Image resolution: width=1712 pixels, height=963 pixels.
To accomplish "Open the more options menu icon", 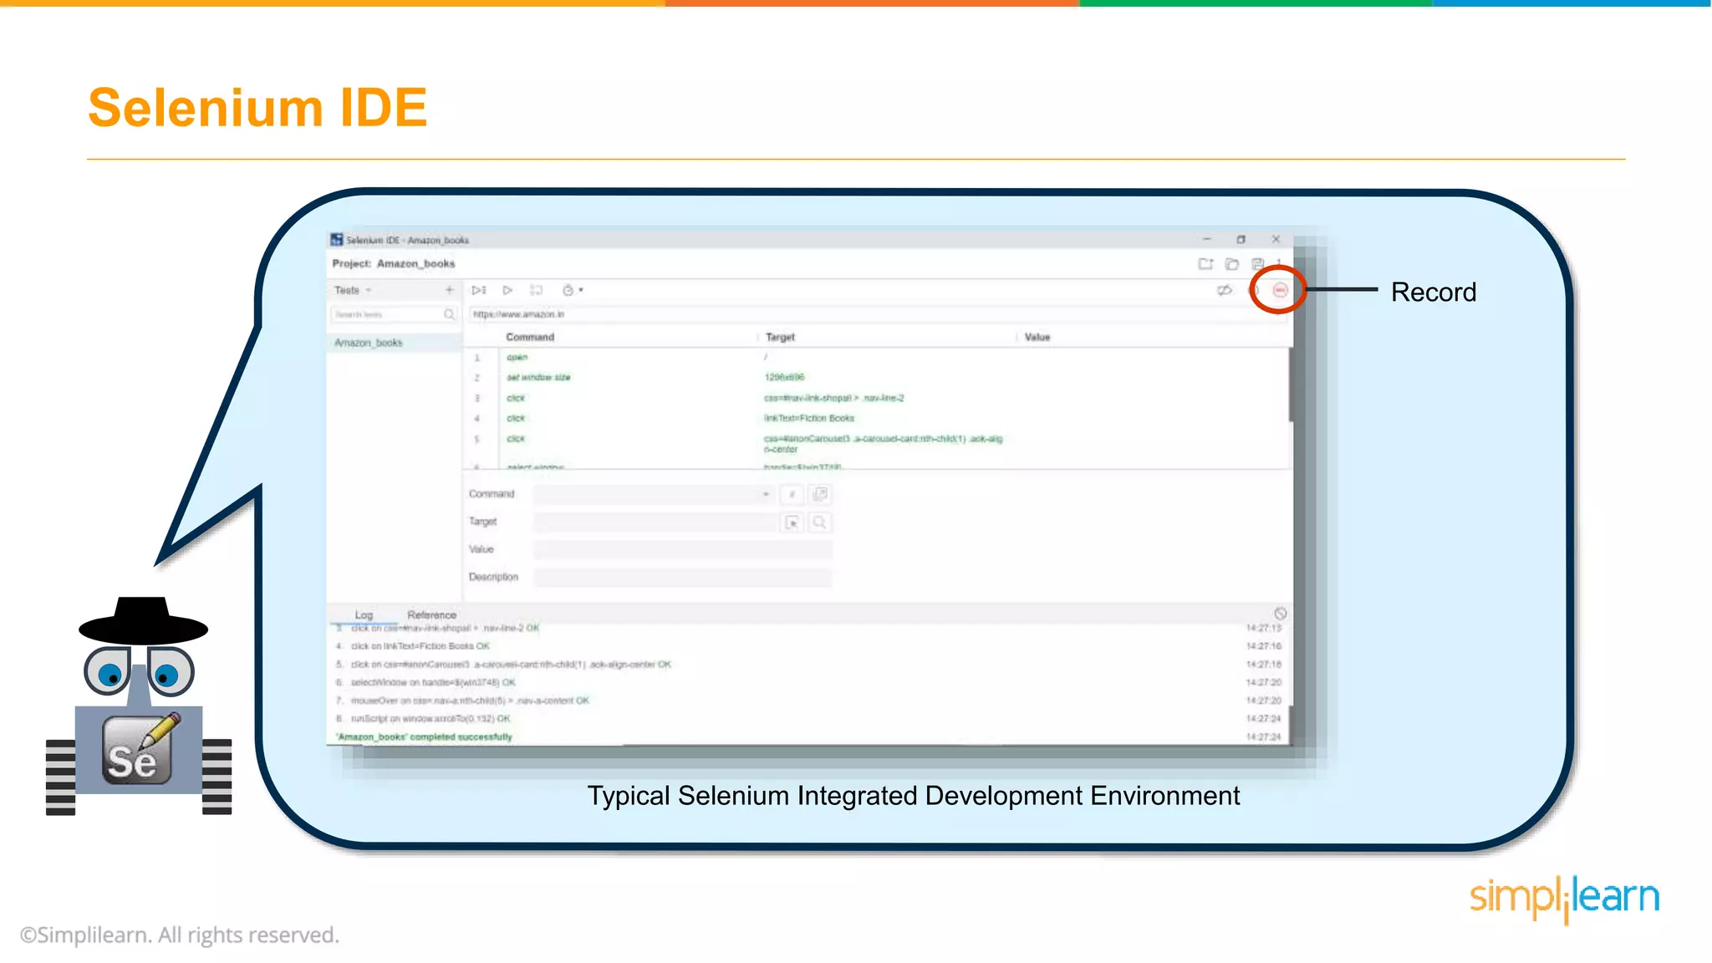I will coord(1279,263).
